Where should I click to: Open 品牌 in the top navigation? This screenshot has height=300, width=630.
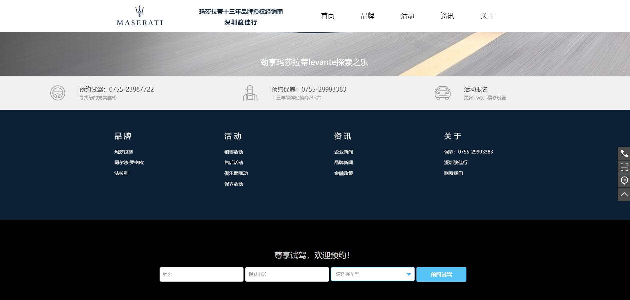click(x=367, y=16)
